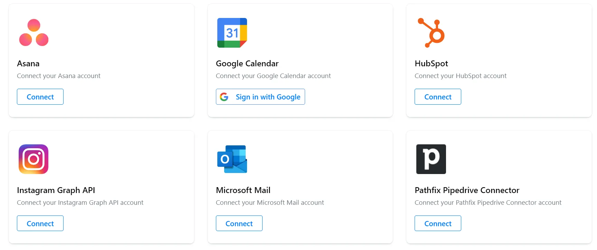The height and width of the screenshot is (250, 597).
Task: Select the Asana card title
Action: click(28, 64)
